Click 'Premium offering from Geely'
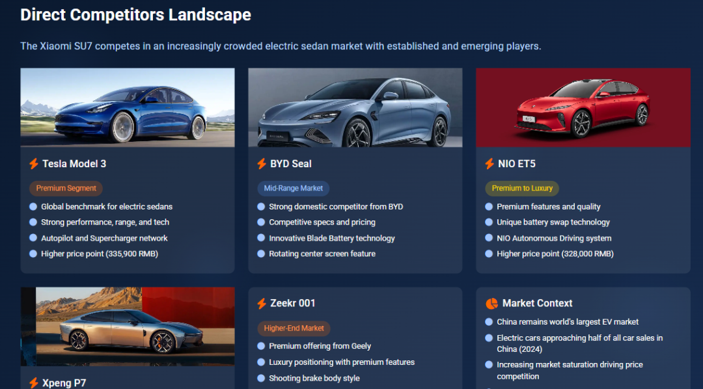 point(320,346)
